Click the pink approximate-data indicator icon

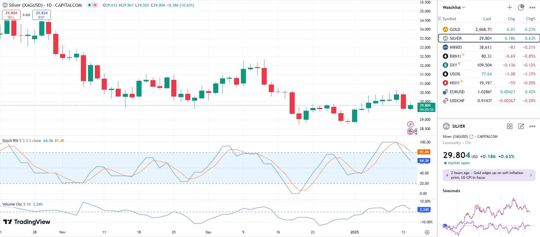point(95,5)
